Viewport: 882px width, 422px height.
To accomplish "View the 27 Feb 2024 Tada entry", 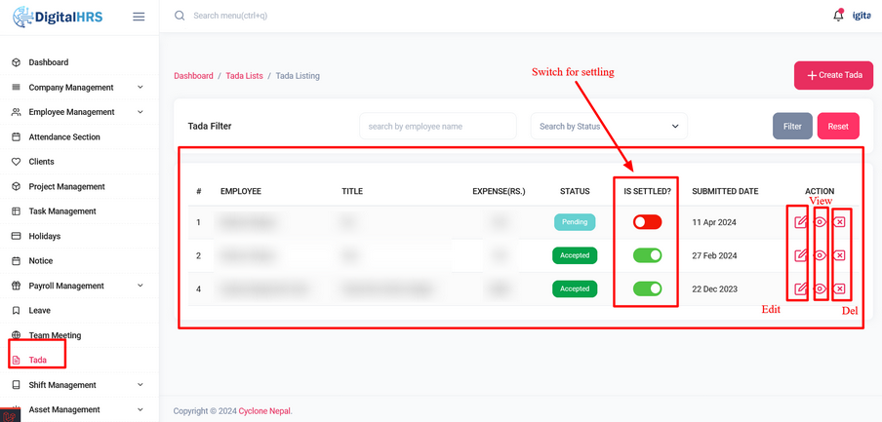I will pos(821,255).
